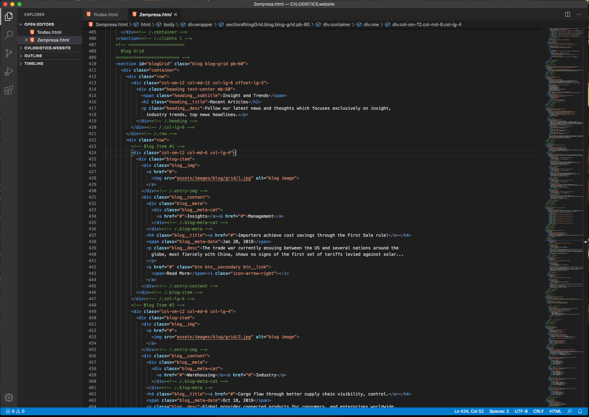Open assets/images/blog/grid/1.jpg link

(214, 178)
